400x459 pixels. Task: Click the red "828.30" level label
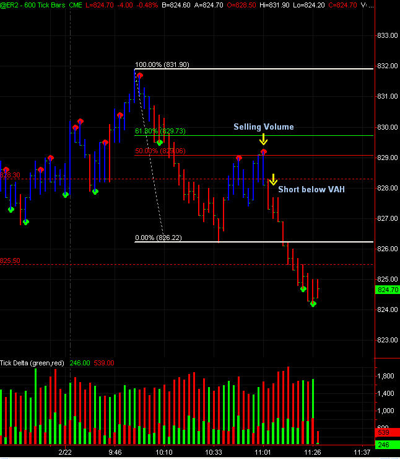coord(10,175)
